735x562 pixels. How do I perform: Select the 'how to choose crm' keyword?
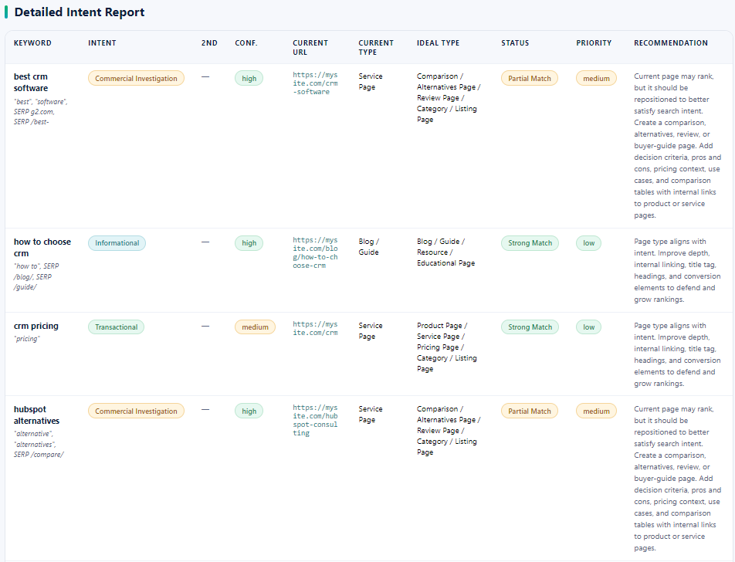pyautogui.click(x=42, y=248)
